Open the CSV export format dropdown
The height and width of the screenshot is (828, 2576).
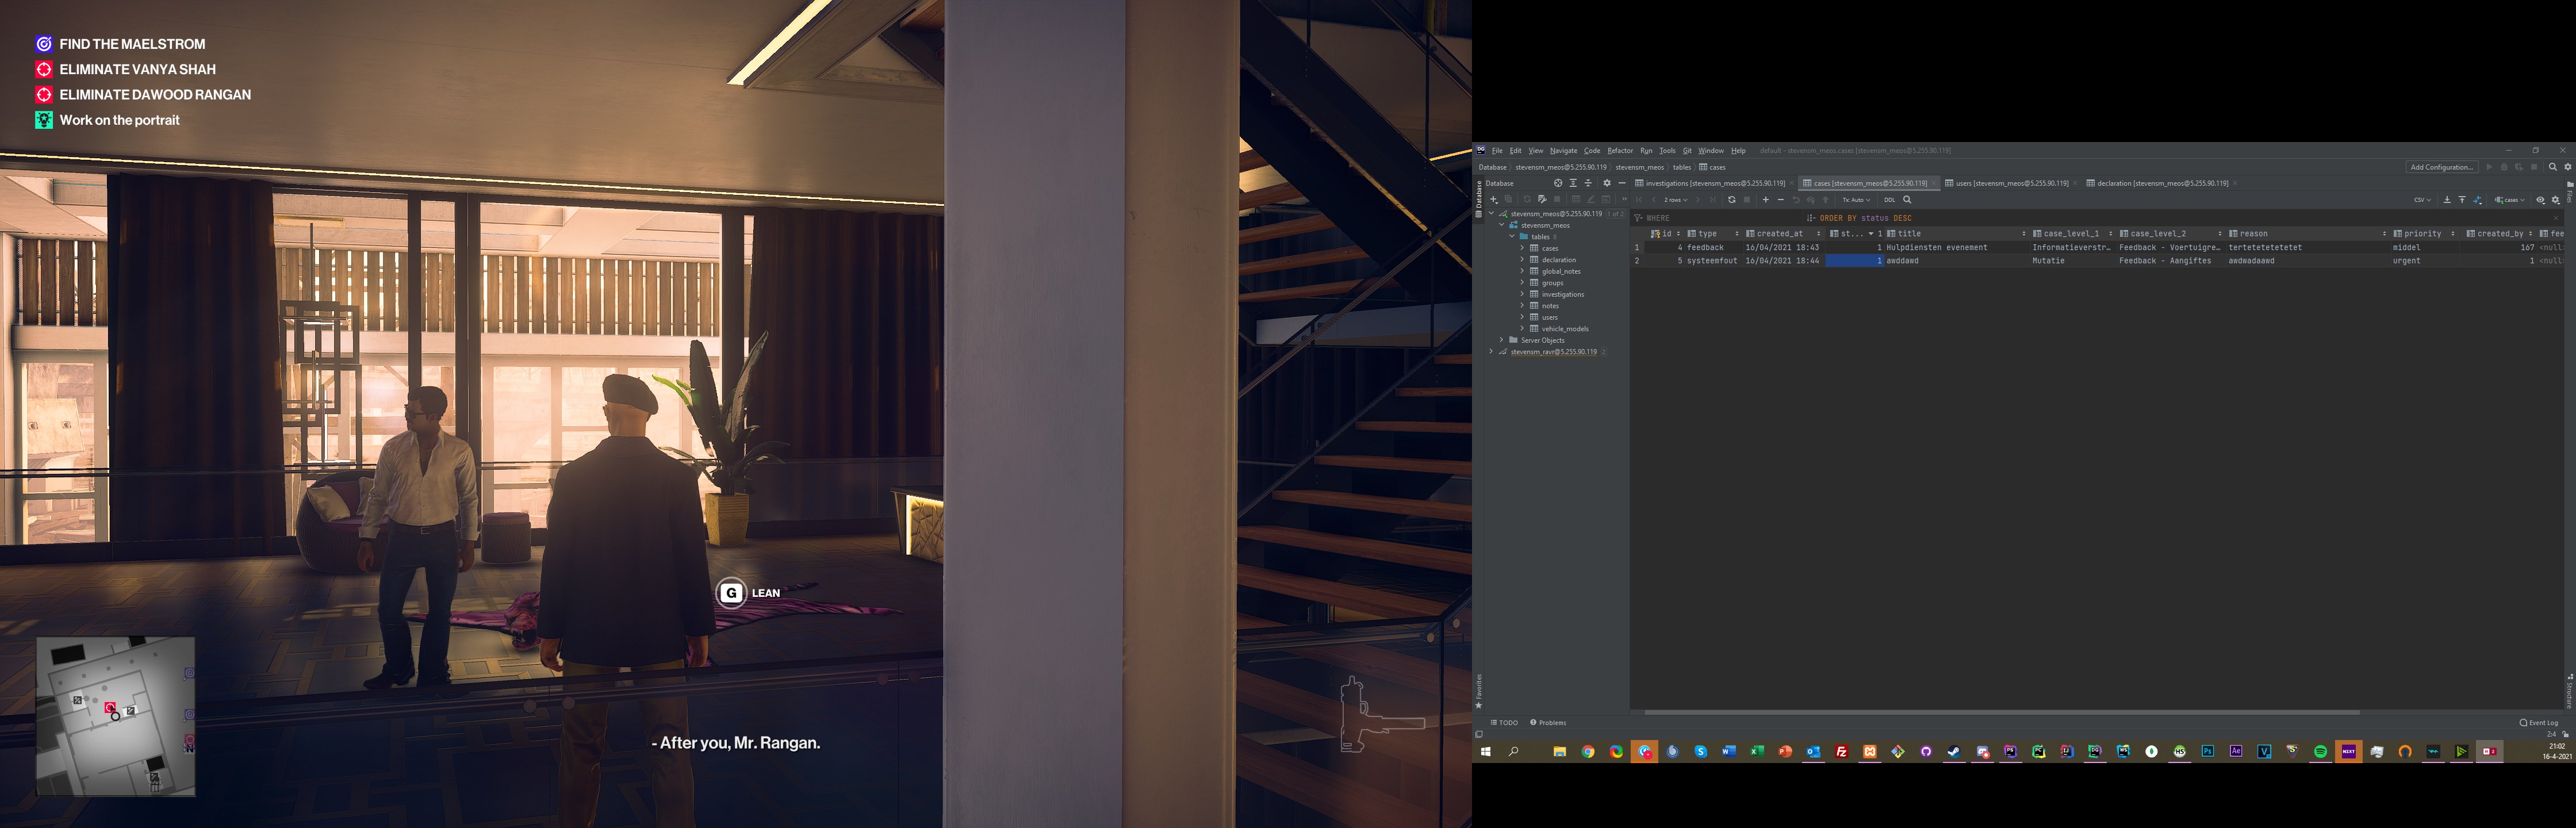click(2422, 200)
